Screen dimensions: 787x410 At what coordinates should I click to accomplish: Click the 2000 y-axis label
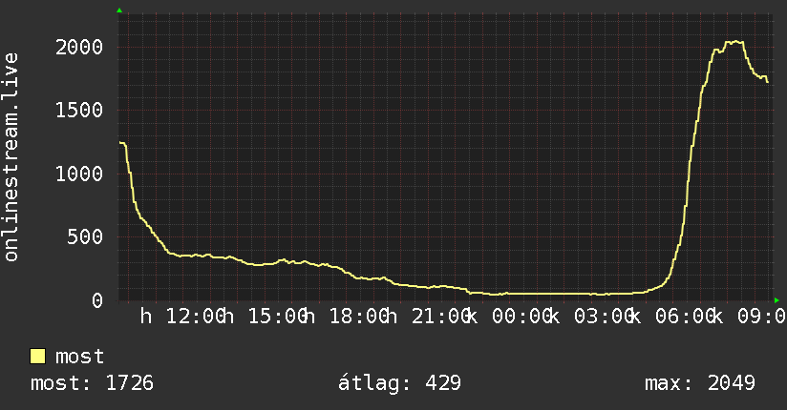tap(79, 47)
